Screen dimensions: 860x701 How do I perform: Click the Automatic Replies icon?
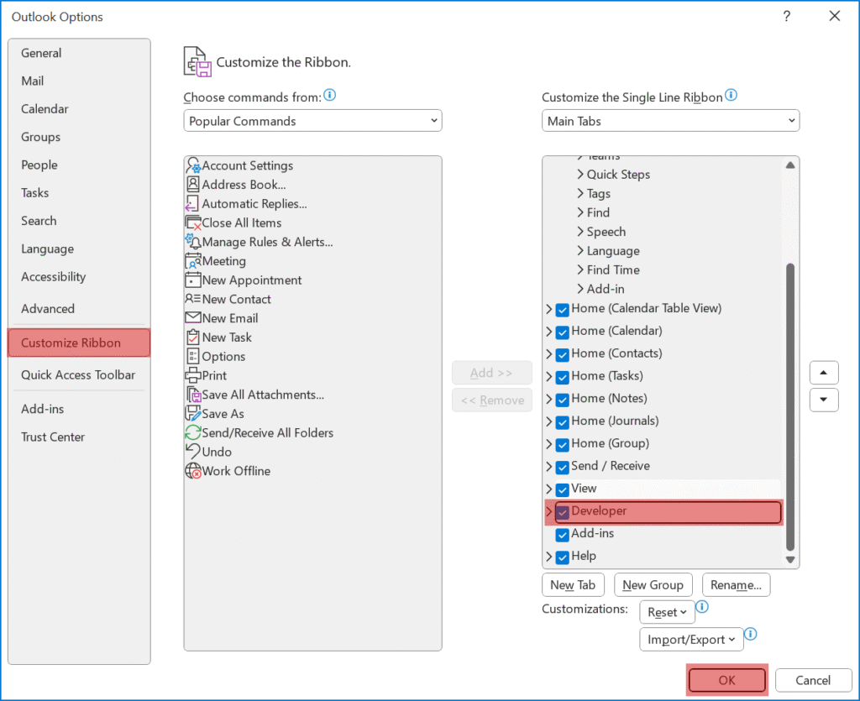193,204
